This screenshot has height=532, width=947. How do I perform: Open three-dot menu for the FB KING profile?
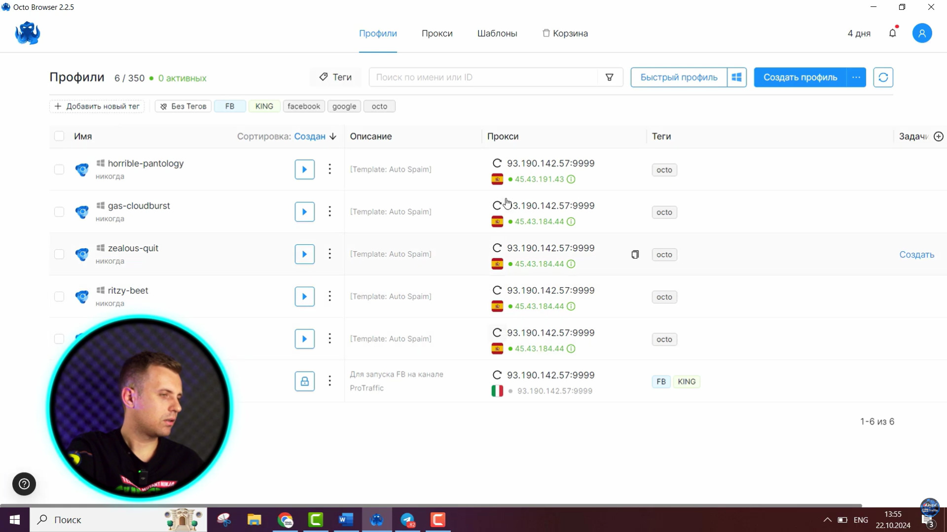click(330, 381)
